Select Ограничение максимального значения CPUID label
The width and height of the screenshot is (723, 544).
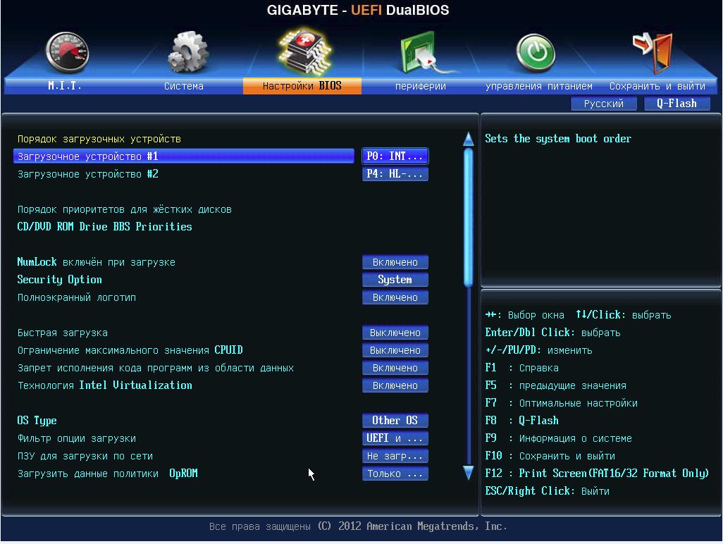click(x=130, y=350)
